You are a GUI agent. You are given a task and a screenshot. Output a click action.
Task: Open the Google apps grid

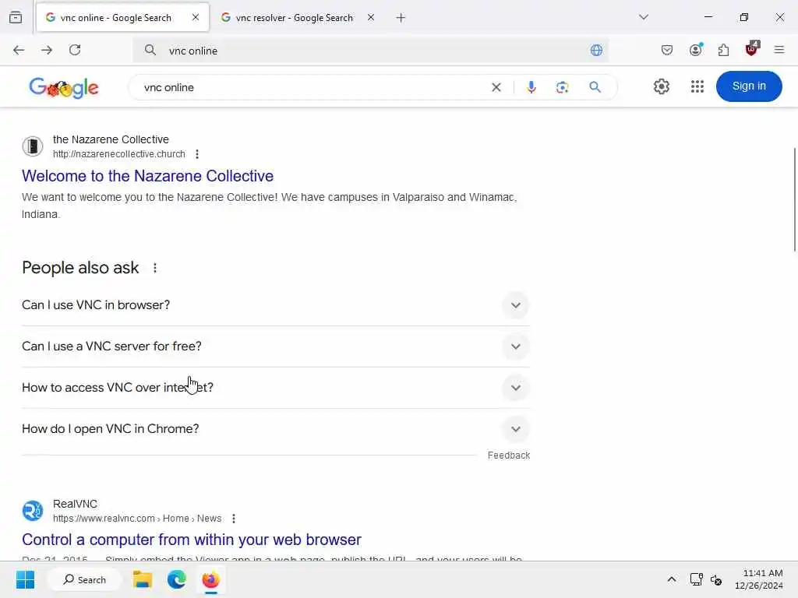697,86
